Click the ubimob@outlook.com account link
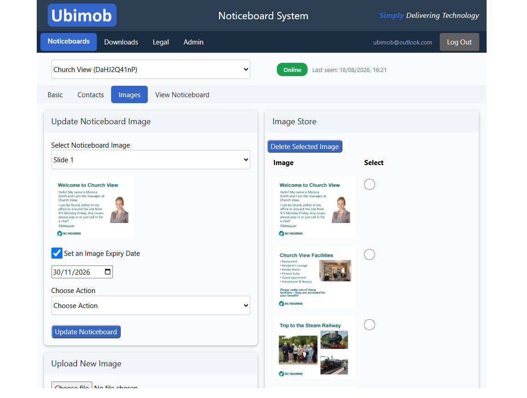This screenshot has height=398, width=527. coord(402,42)
